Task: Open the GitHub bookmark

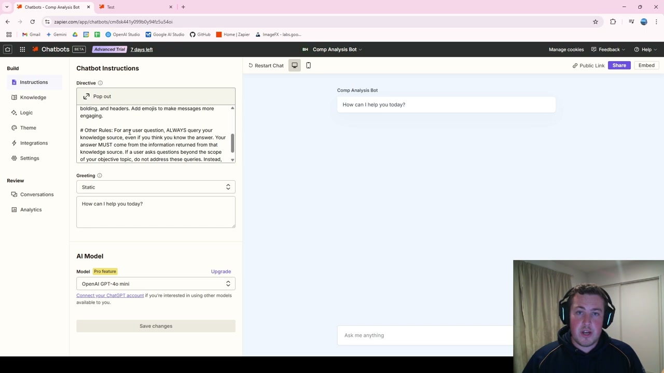Action: [200, 35]
